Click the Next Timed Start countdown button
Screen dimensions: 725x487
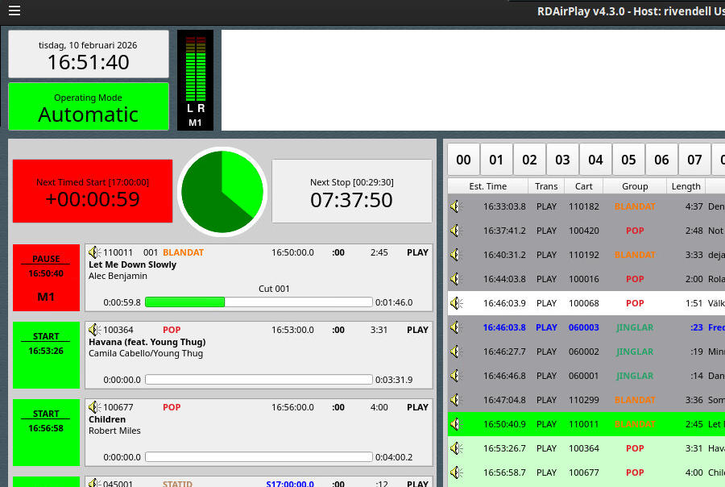point(93,191)
